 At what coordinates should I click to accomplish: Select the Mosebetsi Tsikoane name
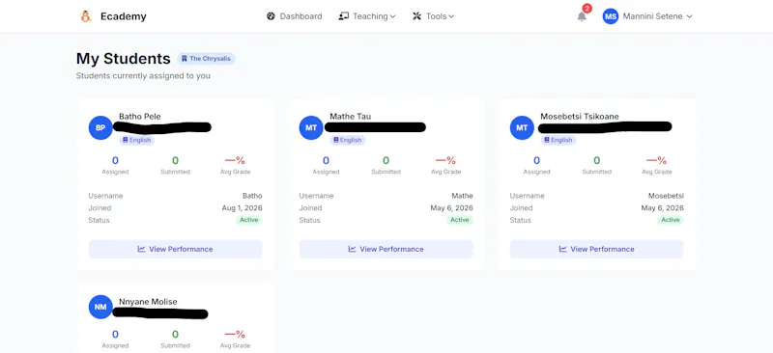point(580,117)
